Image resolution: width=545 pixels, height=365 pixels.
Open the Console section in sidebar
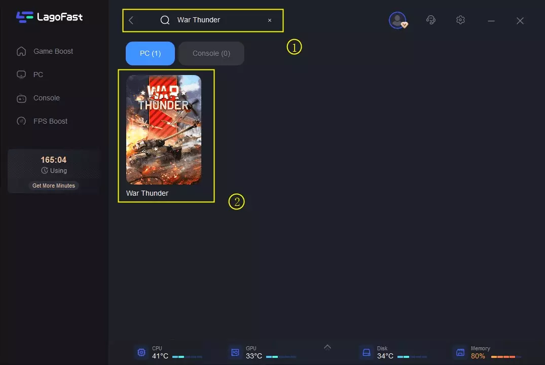click(x=38, y=98)
